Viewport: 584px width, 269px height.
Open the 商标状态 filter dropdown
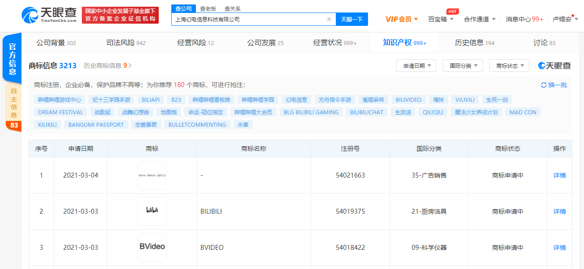coord(509,65)
